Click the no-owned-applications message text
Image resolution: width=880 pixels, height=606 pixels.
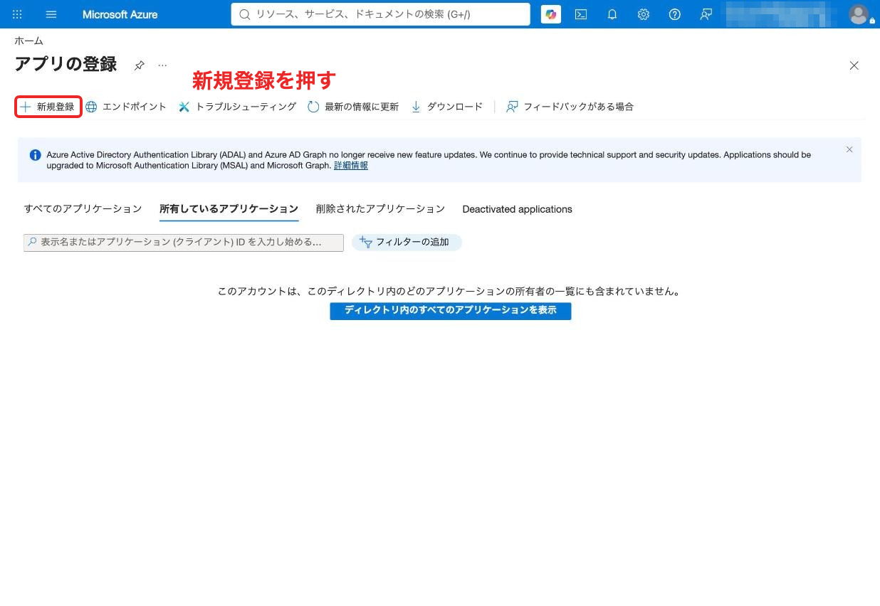[x=451, y=292]
